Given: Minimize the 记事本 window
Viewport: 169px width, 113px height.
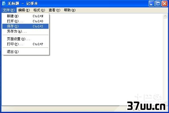Looking at the screenshot, I should click(151, 4).
